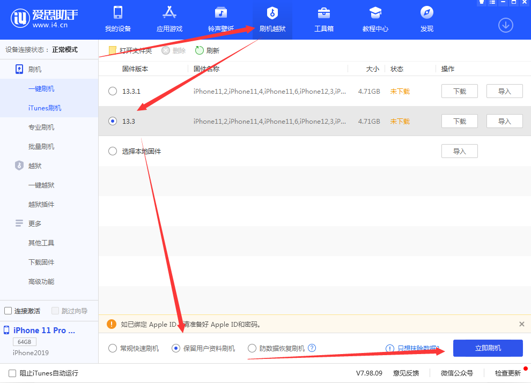The height and width of the screenshot is (383, 531).
Task: Click 下载 for firmware 13.3.1
Action: 460,92
